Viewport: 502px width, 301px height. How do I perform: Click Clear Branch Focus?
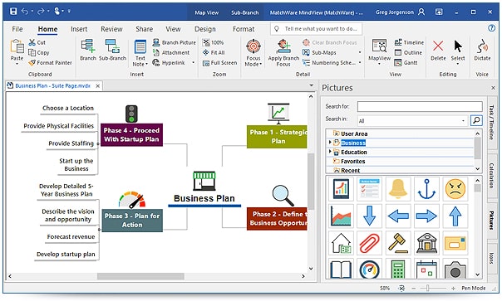click(330, 42)
